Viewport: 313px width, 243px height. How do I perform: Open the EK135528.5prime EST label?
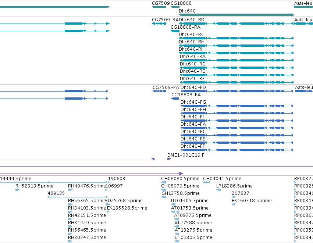tap(127, 208)
